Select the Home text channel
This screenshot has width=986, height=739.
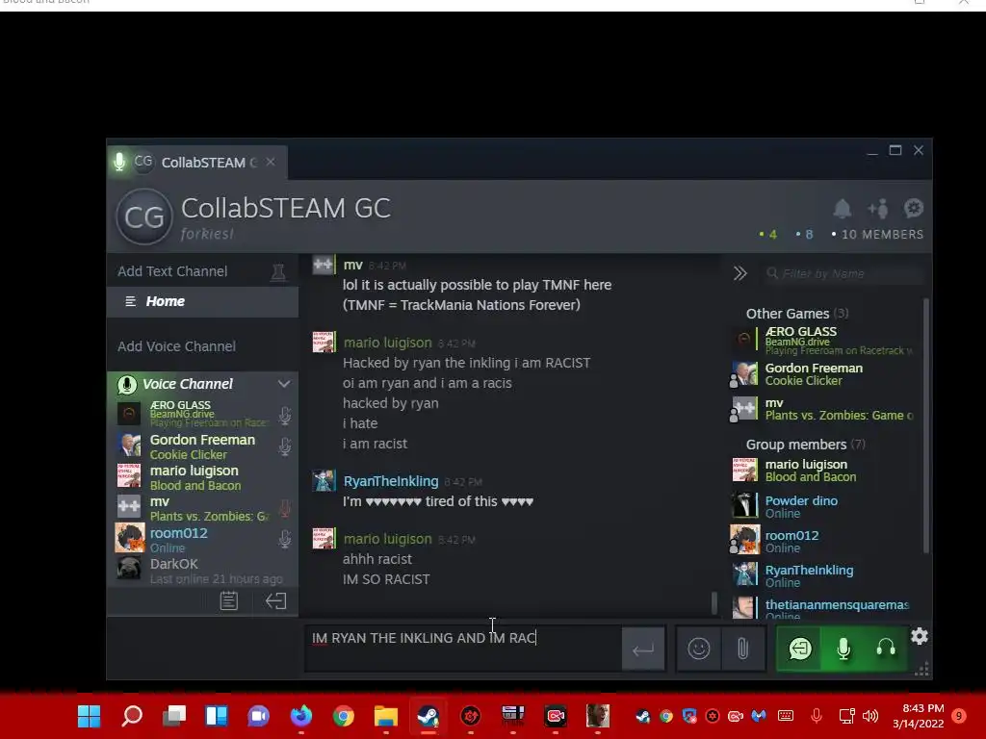point(202,301)
